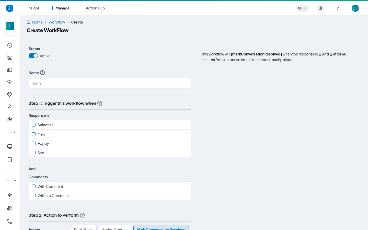Screen dimensions: 368x230
Task: Click the Create breadcrumb text
Action: 77,22
